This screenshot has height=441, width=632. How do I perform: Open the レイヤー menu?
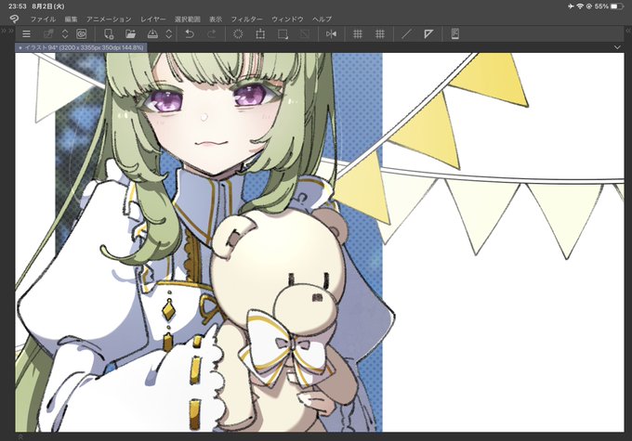click(x=153, y=19)
